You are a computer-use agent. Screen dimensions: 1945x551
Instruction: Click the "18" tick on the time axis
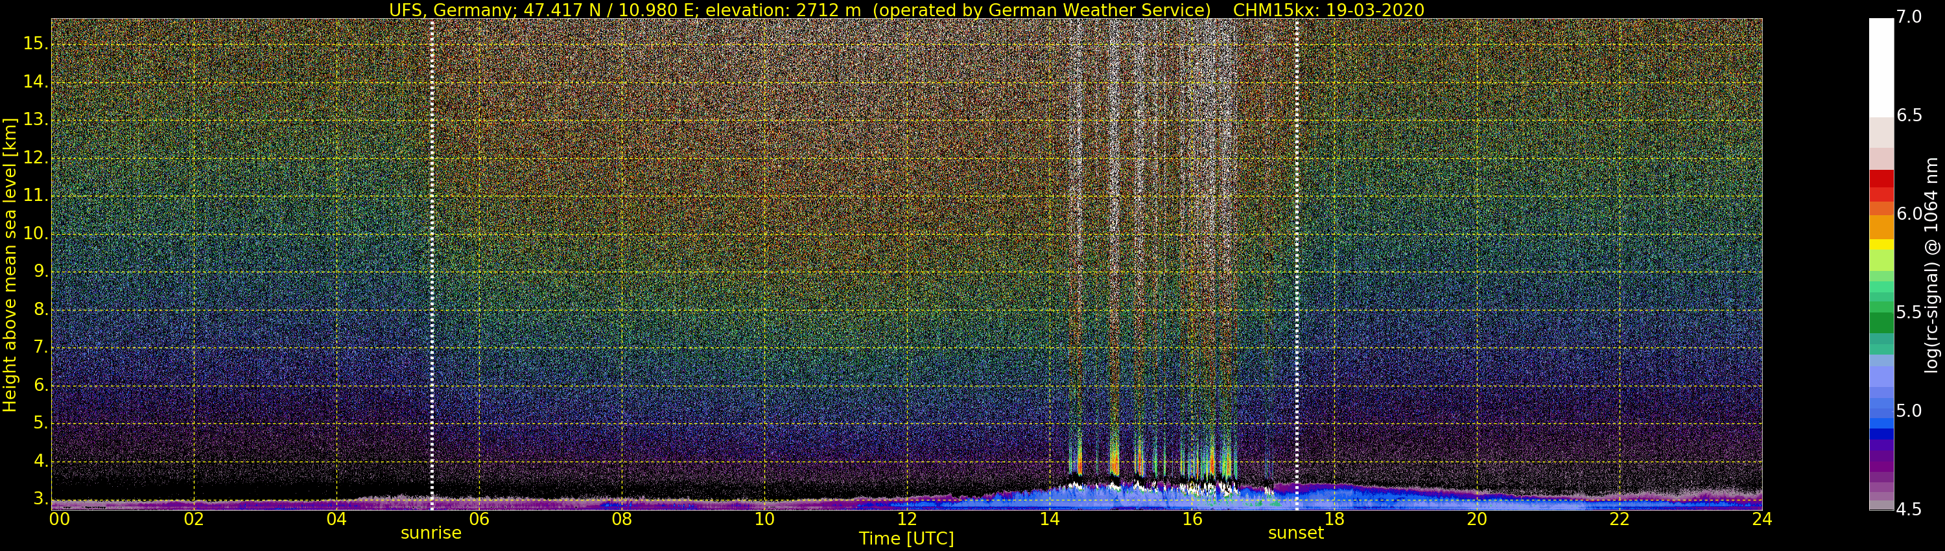1334,519
